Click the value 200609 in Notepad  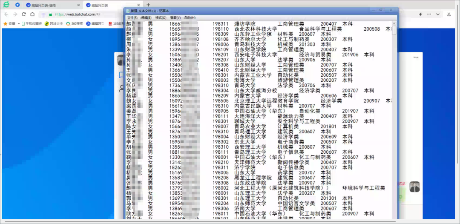[x=328, y=137]
